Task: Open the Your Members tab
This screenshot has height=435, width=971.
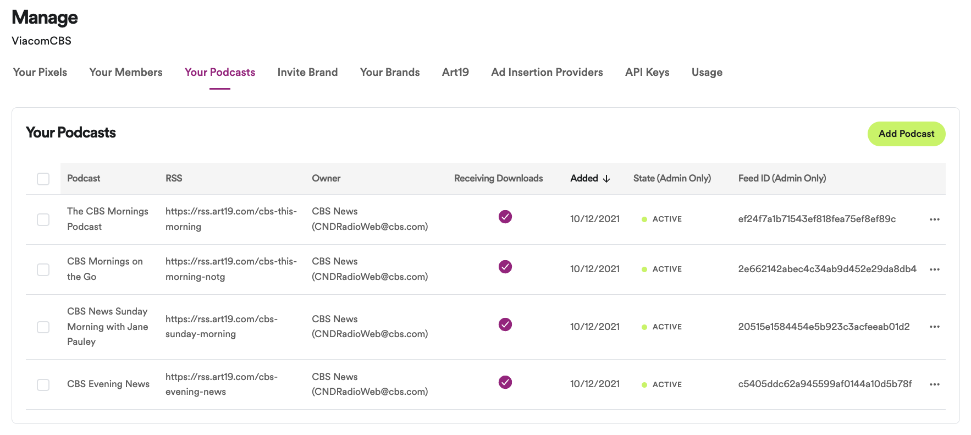Action: [x=126, y=72]
